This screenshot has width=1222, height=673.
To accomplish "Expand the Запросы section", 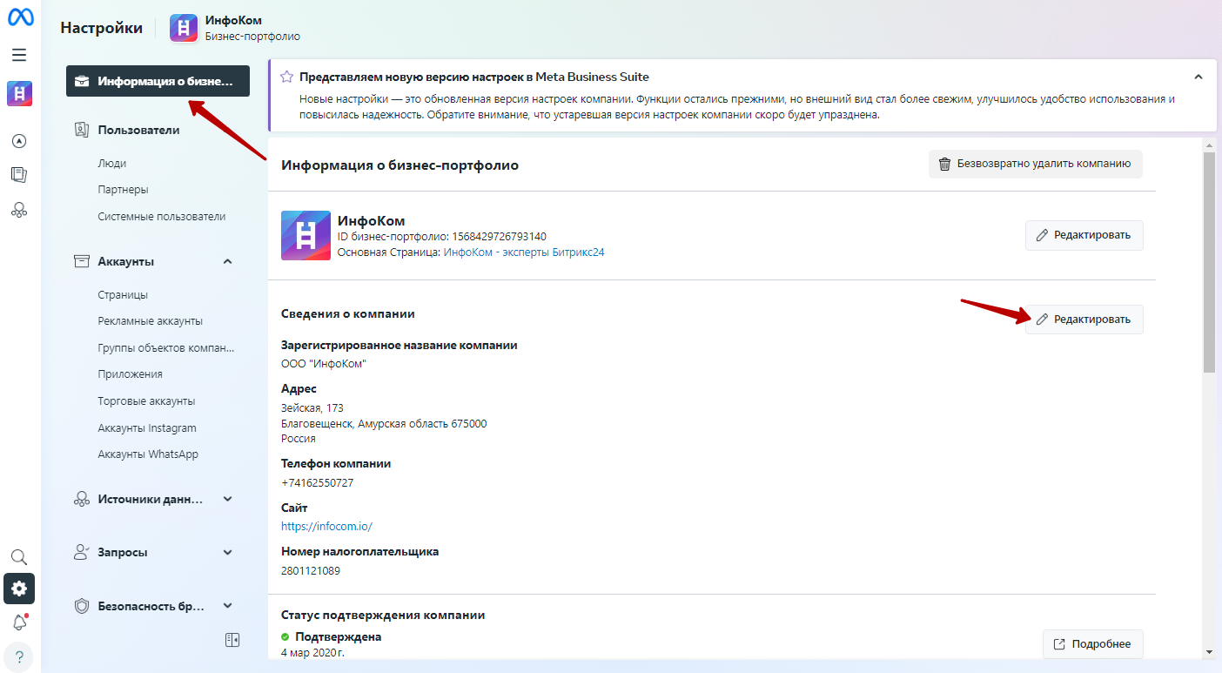I will tap(228, 552).
